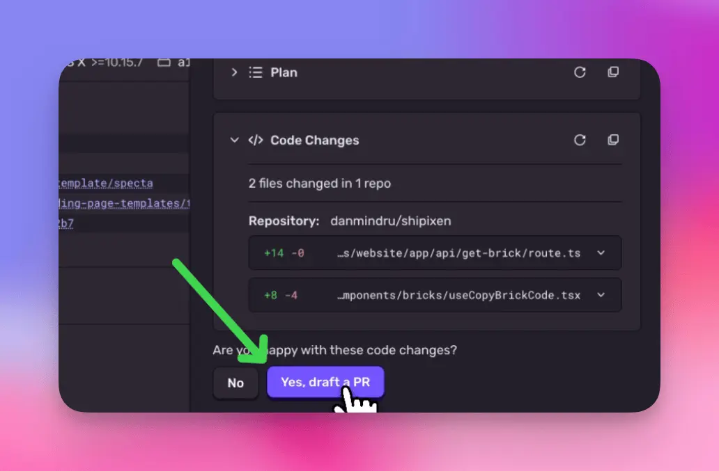The image size is (719, 471).
Task: Copy the Code Changes section contents
Action: pos(613,140)
